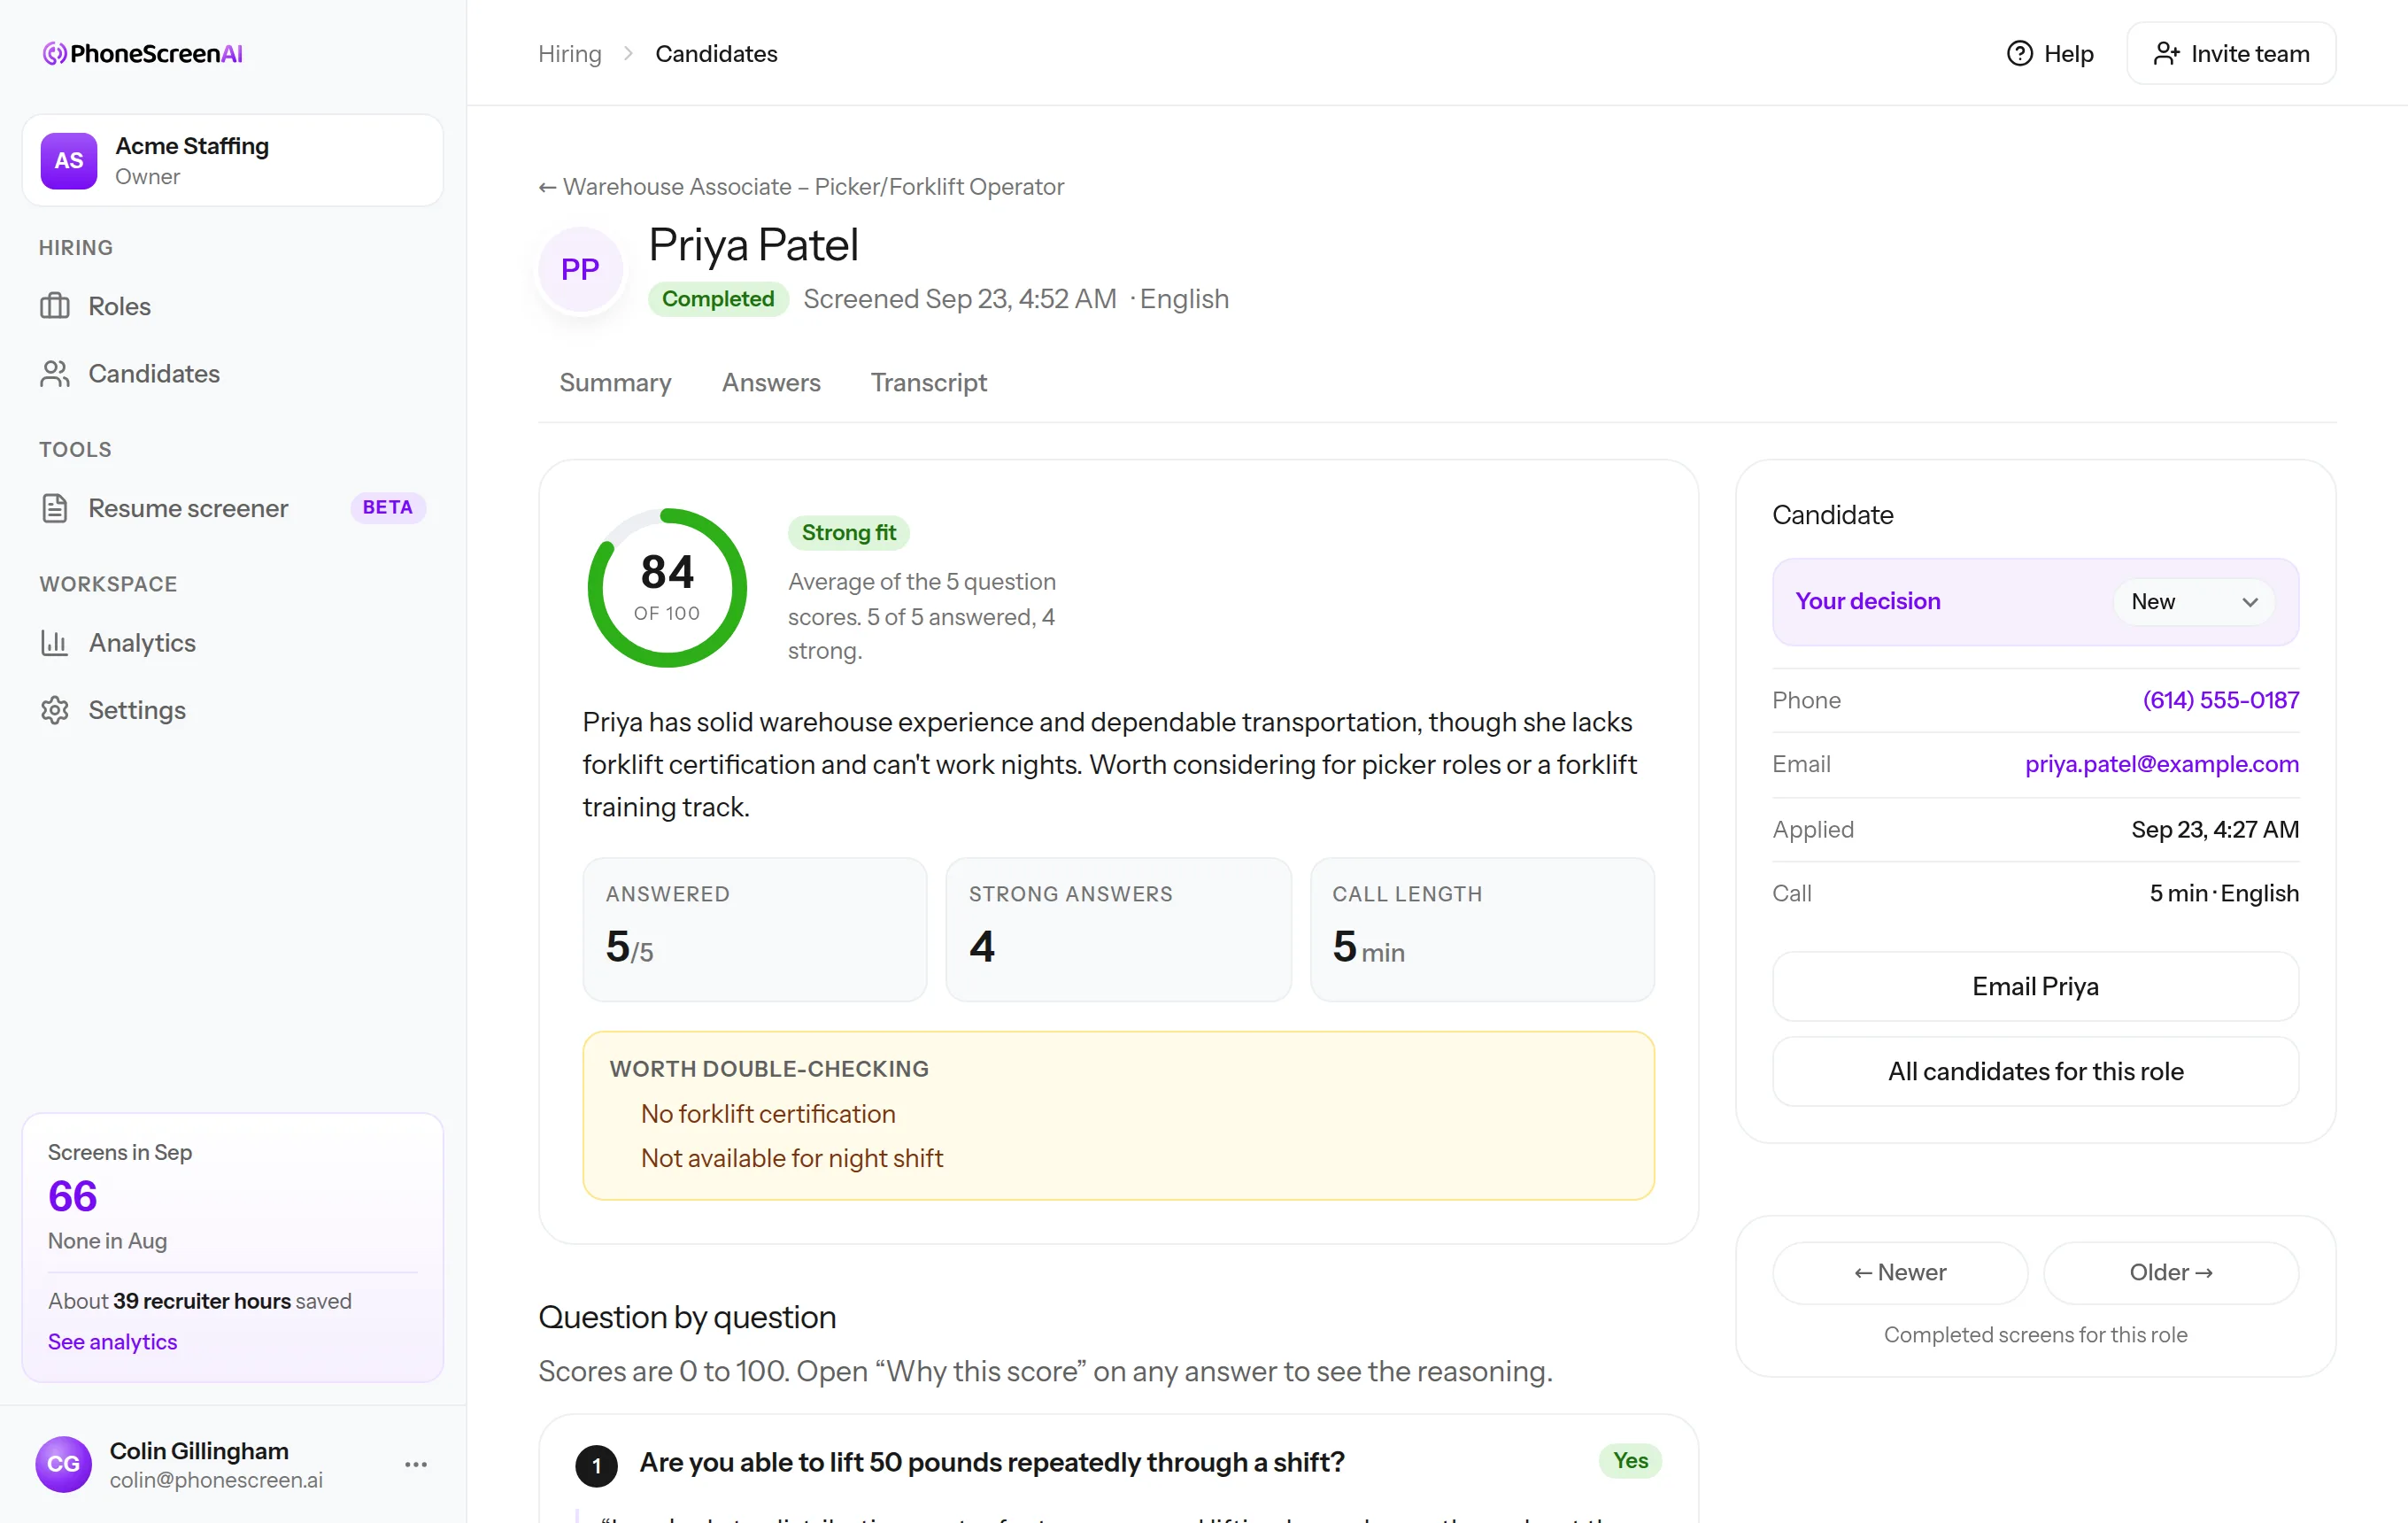Expand the Acme Staffing workspace switcher
Image resolution: width=2408 pixels, height=1523 pixels.
click(x=233, y=160)
